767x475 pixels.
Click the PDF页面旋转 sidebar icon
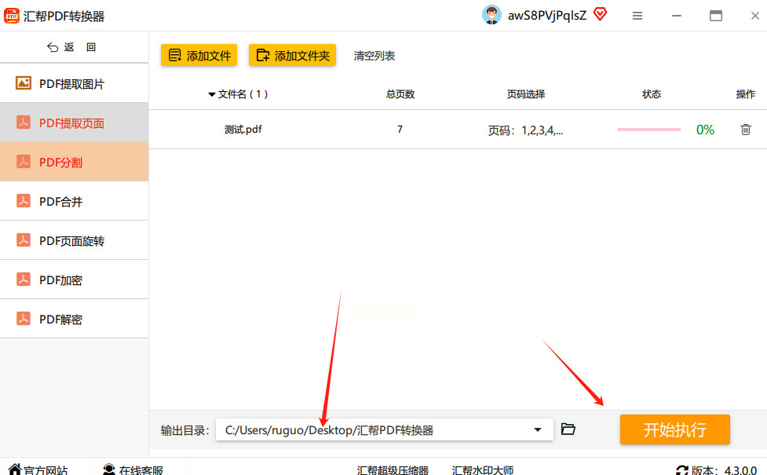pyautogui.click(x=24, y=239)
